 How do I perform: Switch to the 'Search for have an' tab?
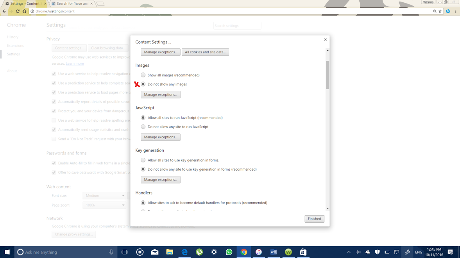[72, 4]
